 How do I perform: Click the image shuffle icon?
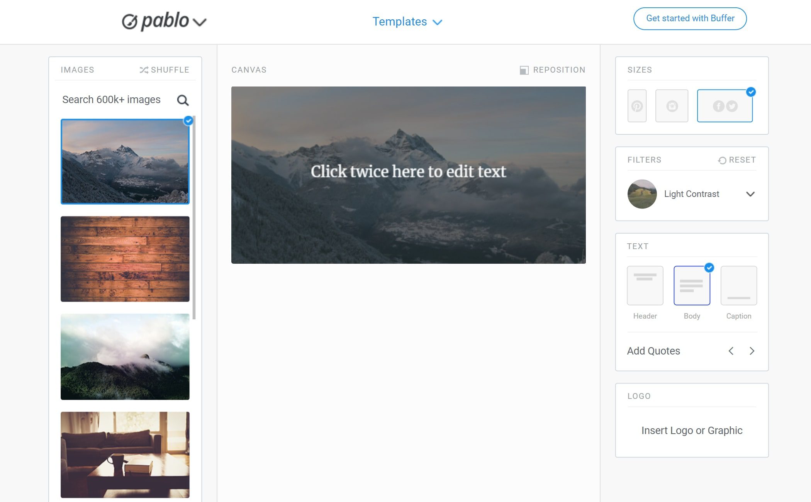pyautogui.click(x=144, y=70)
